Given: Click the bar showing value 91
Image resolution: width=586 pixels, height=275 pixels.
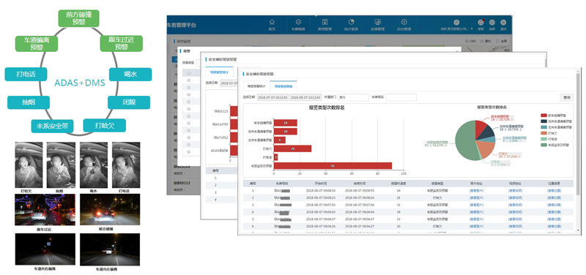Looking at the screenshot, I should [x=333, y=166].
